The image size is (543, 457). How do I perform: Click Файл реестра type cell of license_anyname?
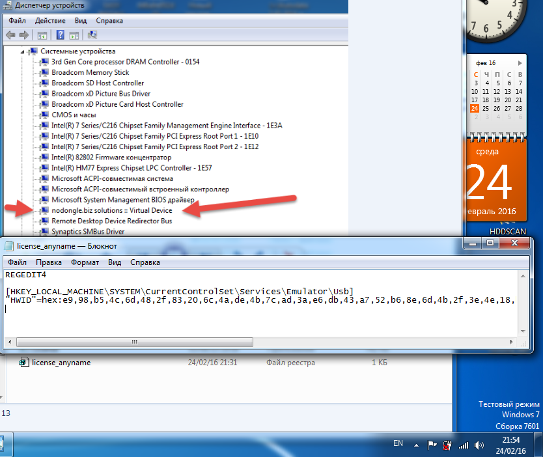click(x=290, y=363)
